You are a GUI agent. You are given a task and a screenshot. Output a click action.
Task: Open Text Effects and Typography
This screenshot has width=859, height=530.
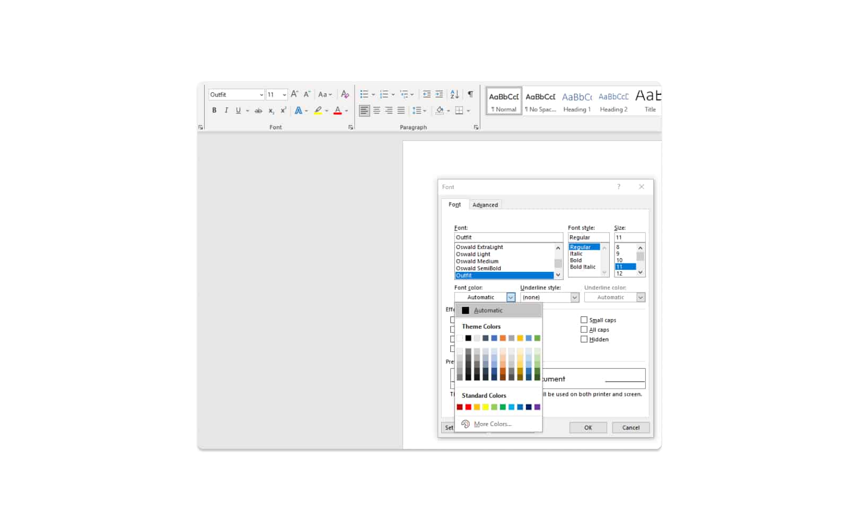coord(299,110)
